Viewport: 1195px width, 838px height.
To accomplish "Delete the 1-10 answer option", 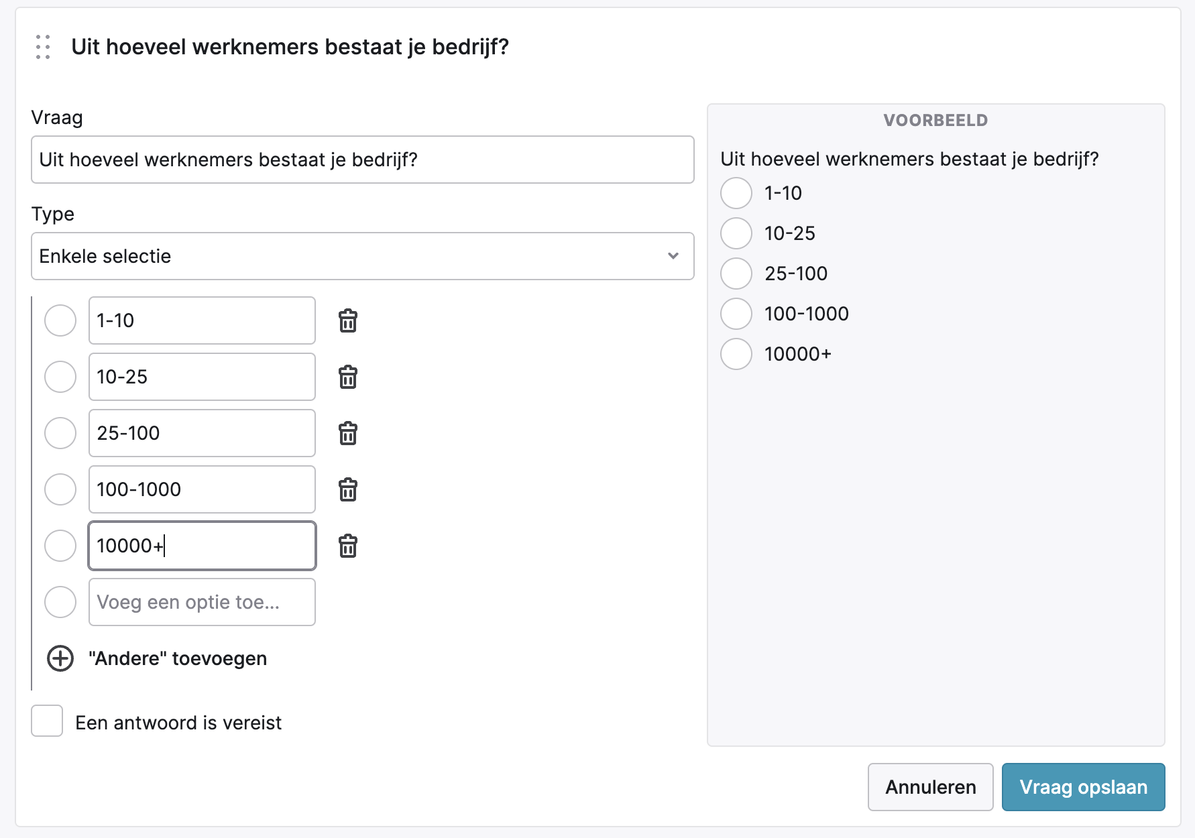I will click(x=347, y=321).
